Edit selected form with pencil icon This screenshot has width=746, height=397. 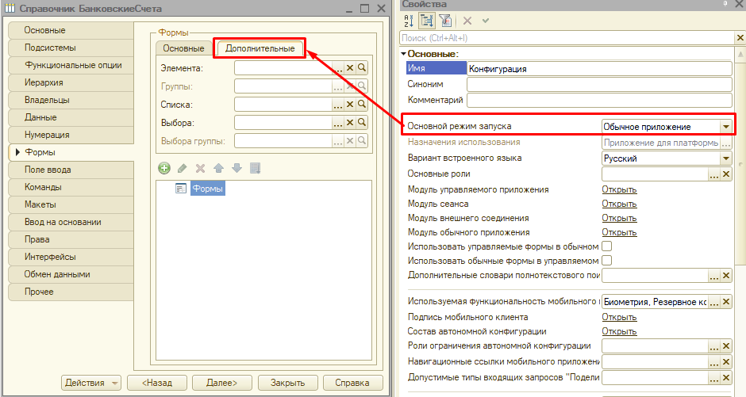[x=182, y=168]
